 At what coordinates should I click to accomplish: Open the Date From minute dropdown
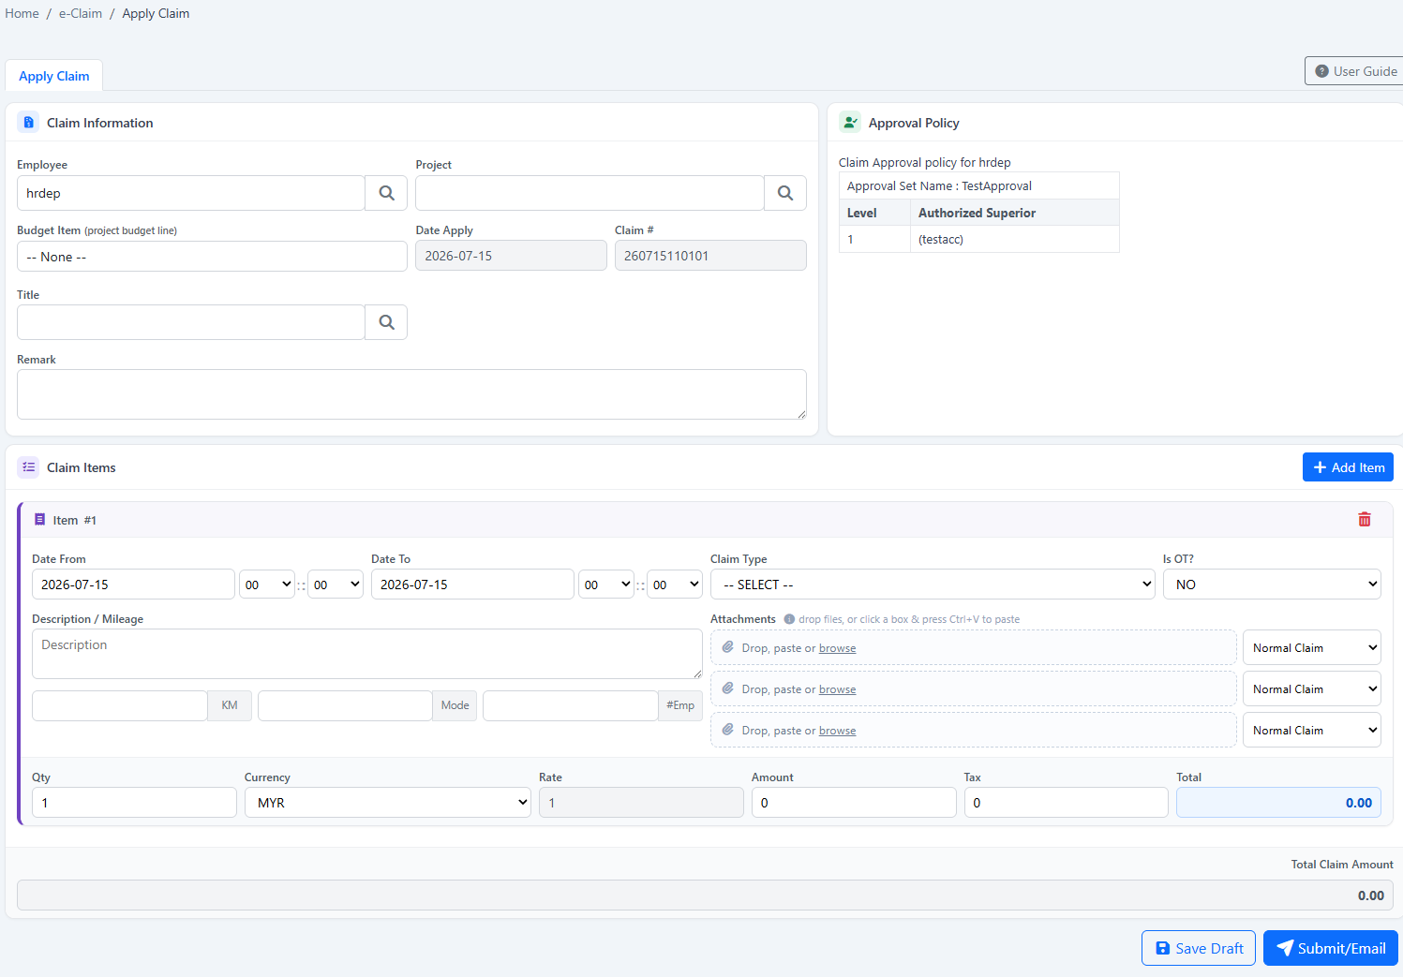(x=336, y=585)
